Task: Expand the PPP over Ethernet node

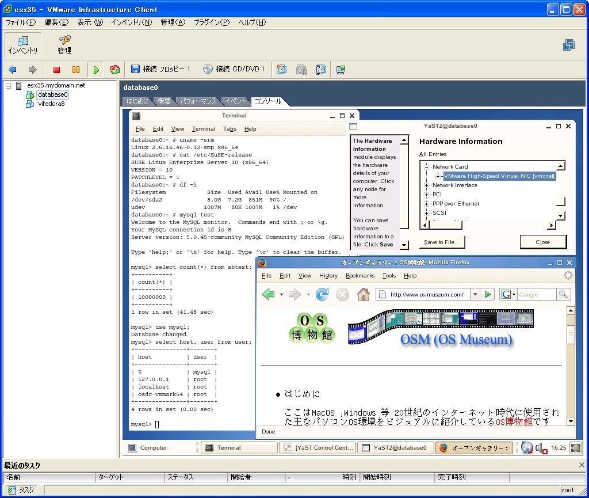Action: [x=426, y=204]
